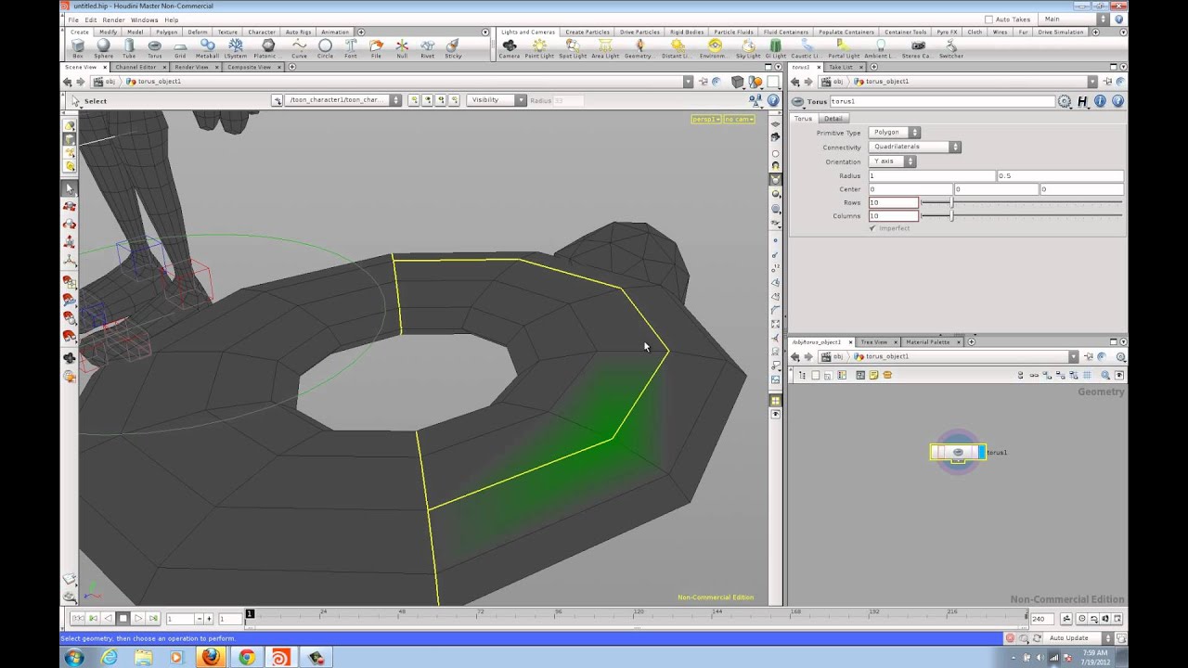
Task: Switch to the Deform shelf tab
Action: 198,32
